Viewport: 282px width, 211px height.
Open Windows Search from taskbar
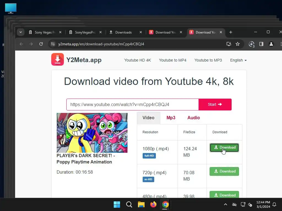[x=129, y=204]
